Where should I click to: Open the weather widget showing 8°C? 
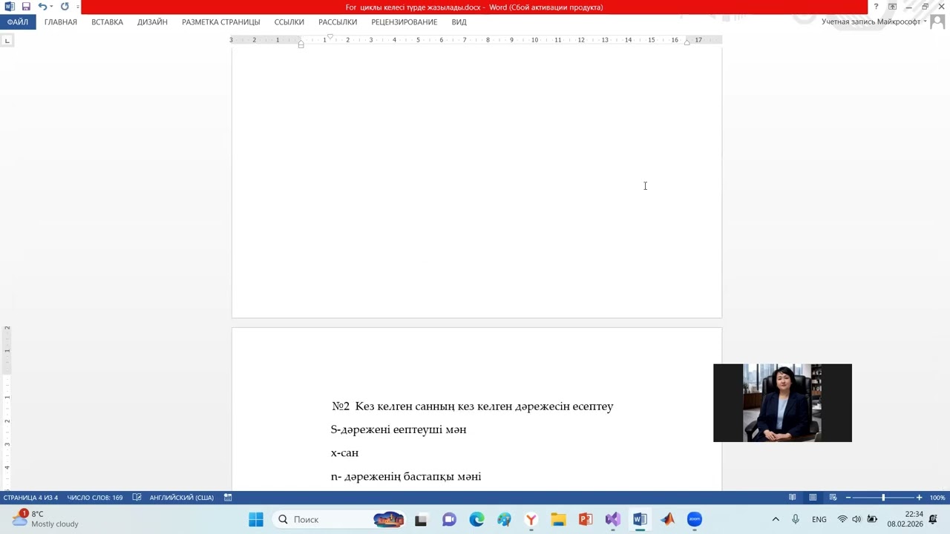pyautogui.click(x=45, y=518)
